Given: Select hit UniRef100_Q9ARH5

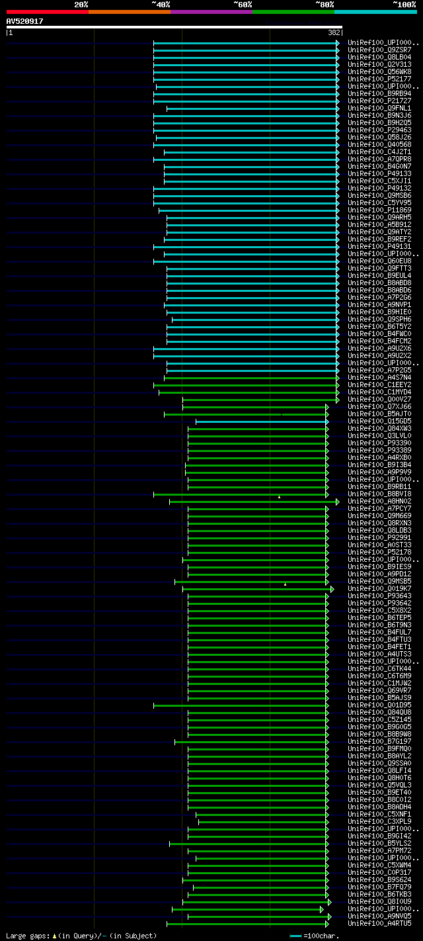Looking at the screenshot, I should 379,218.
